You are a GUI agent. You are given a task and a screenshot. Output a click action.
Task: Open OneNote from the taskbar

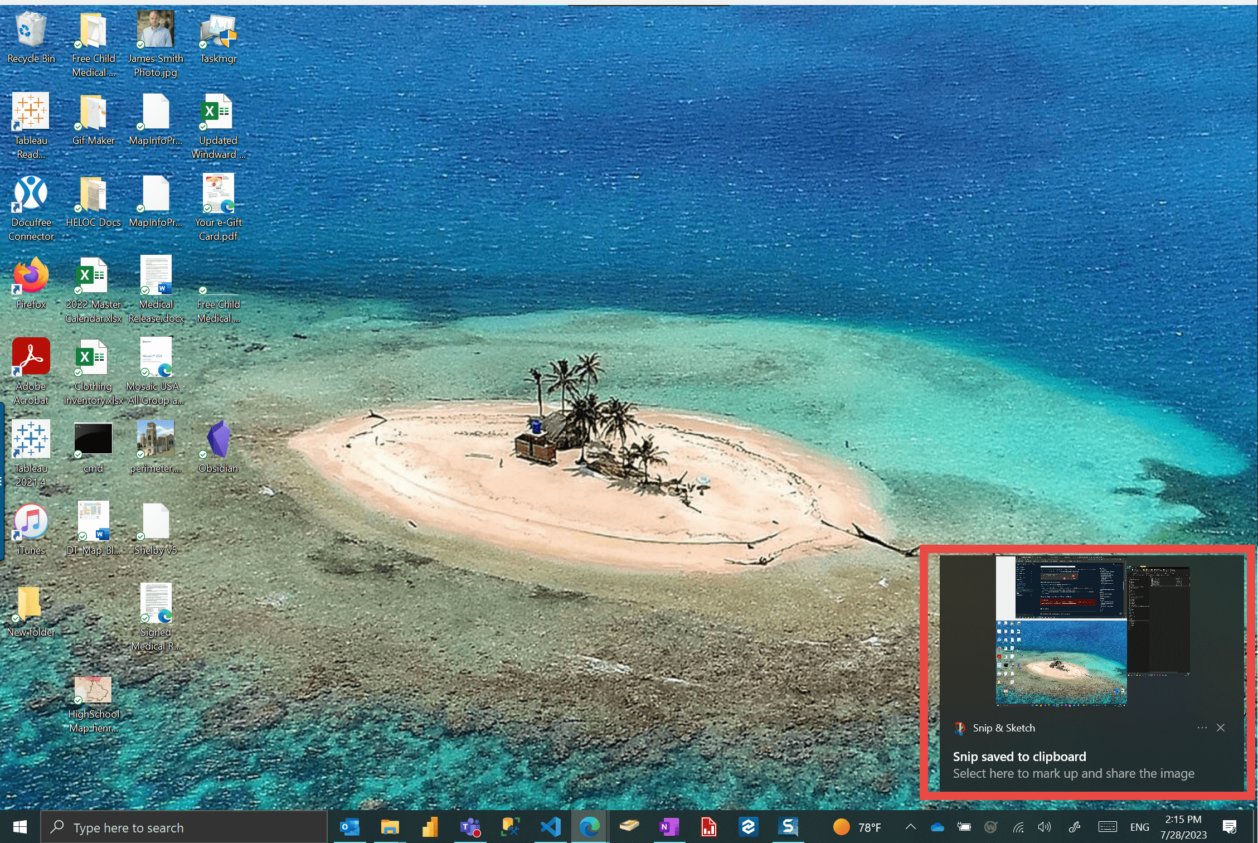click(668, 827)
